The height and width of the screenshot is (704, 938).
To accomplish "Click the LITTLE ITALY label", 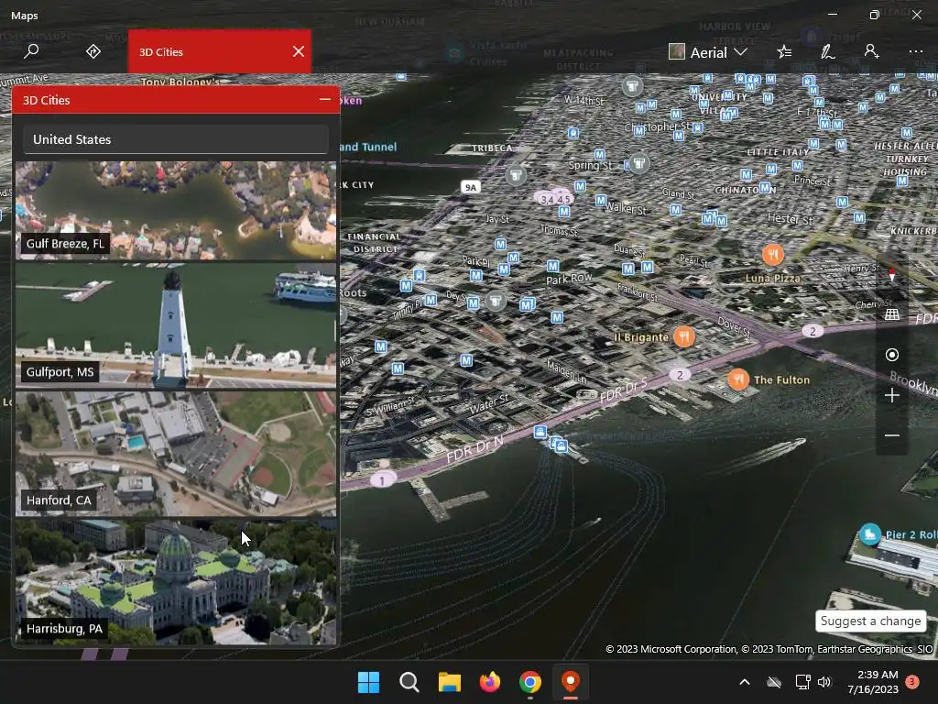I will [x=778, y=152].
